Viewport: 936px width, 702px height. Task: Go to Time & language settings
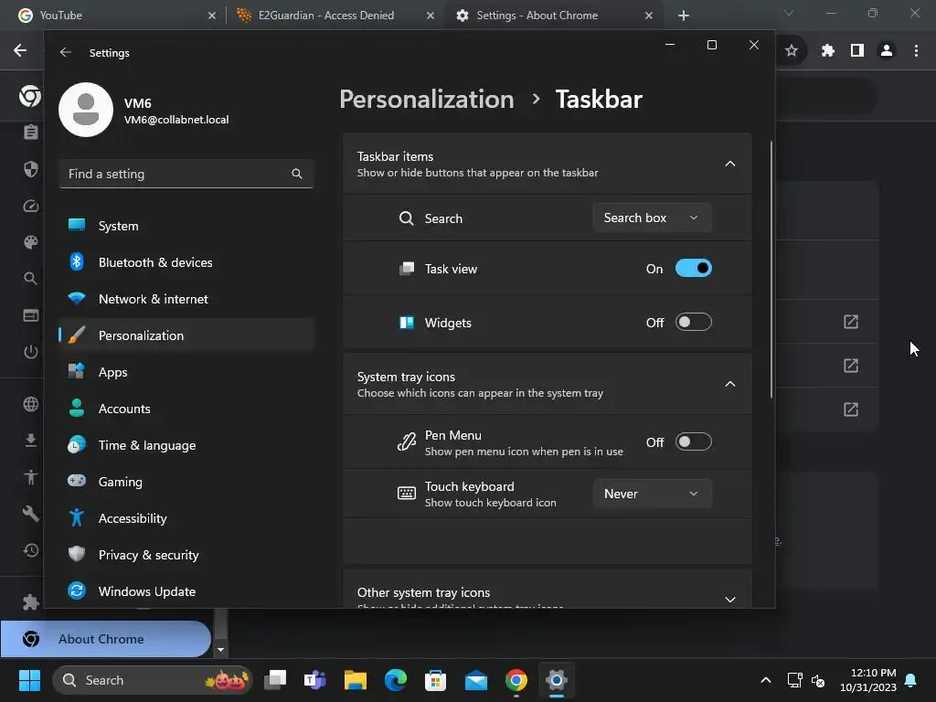tap(186, 445)
